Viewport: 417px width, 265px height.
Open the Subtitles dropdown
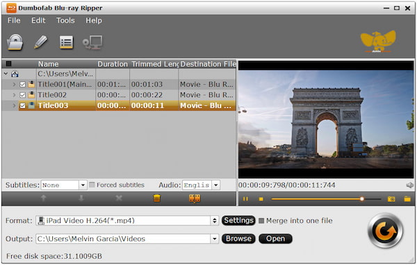point(83,185)
